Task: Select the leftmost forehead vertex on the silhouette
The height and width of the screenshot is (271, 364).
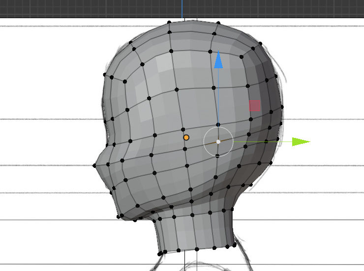Action: point(104,75)
